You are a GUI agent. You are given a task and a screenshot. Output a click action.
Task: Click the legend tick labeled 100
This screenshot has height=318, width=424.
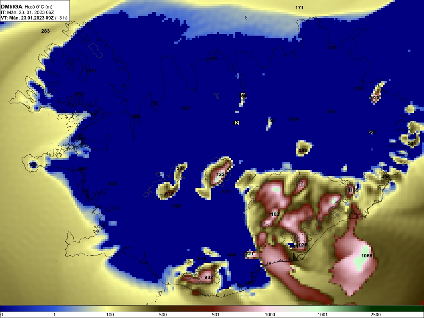point(110,315)
